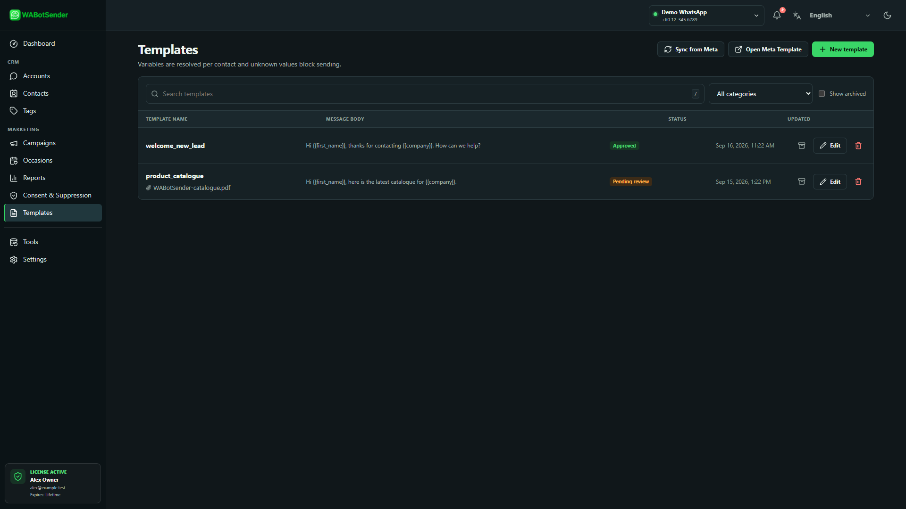Click the Pending review status badge
Image resolution: width=906 pixels, height=509 pixels.
(x=630, y=181)
